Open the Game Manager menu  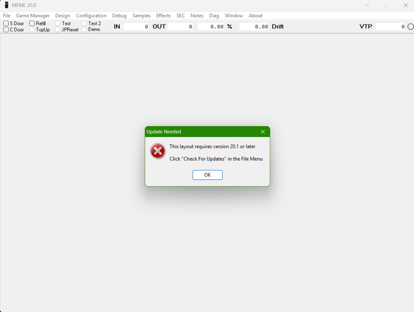pos(33,16)
